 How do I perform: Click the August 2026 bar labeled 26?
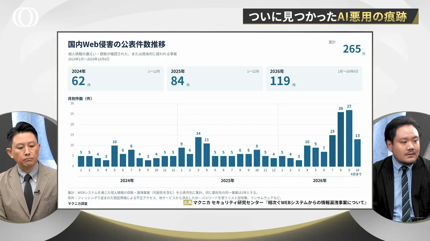point(341,139)
